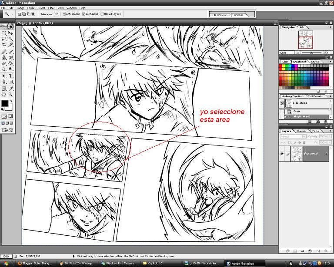Choose the Lasso tool
Image resolution: width=334 pixels, height=267 pixels.
4,39
